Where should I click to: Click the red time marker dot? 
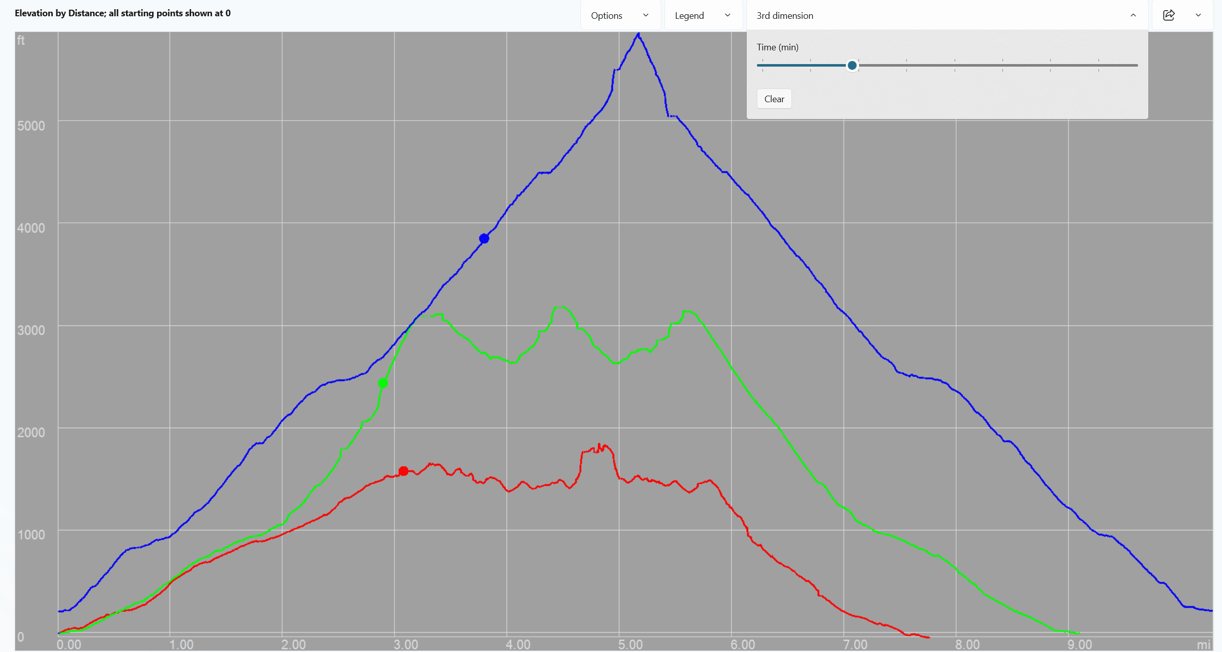click(x=403, y=471)
